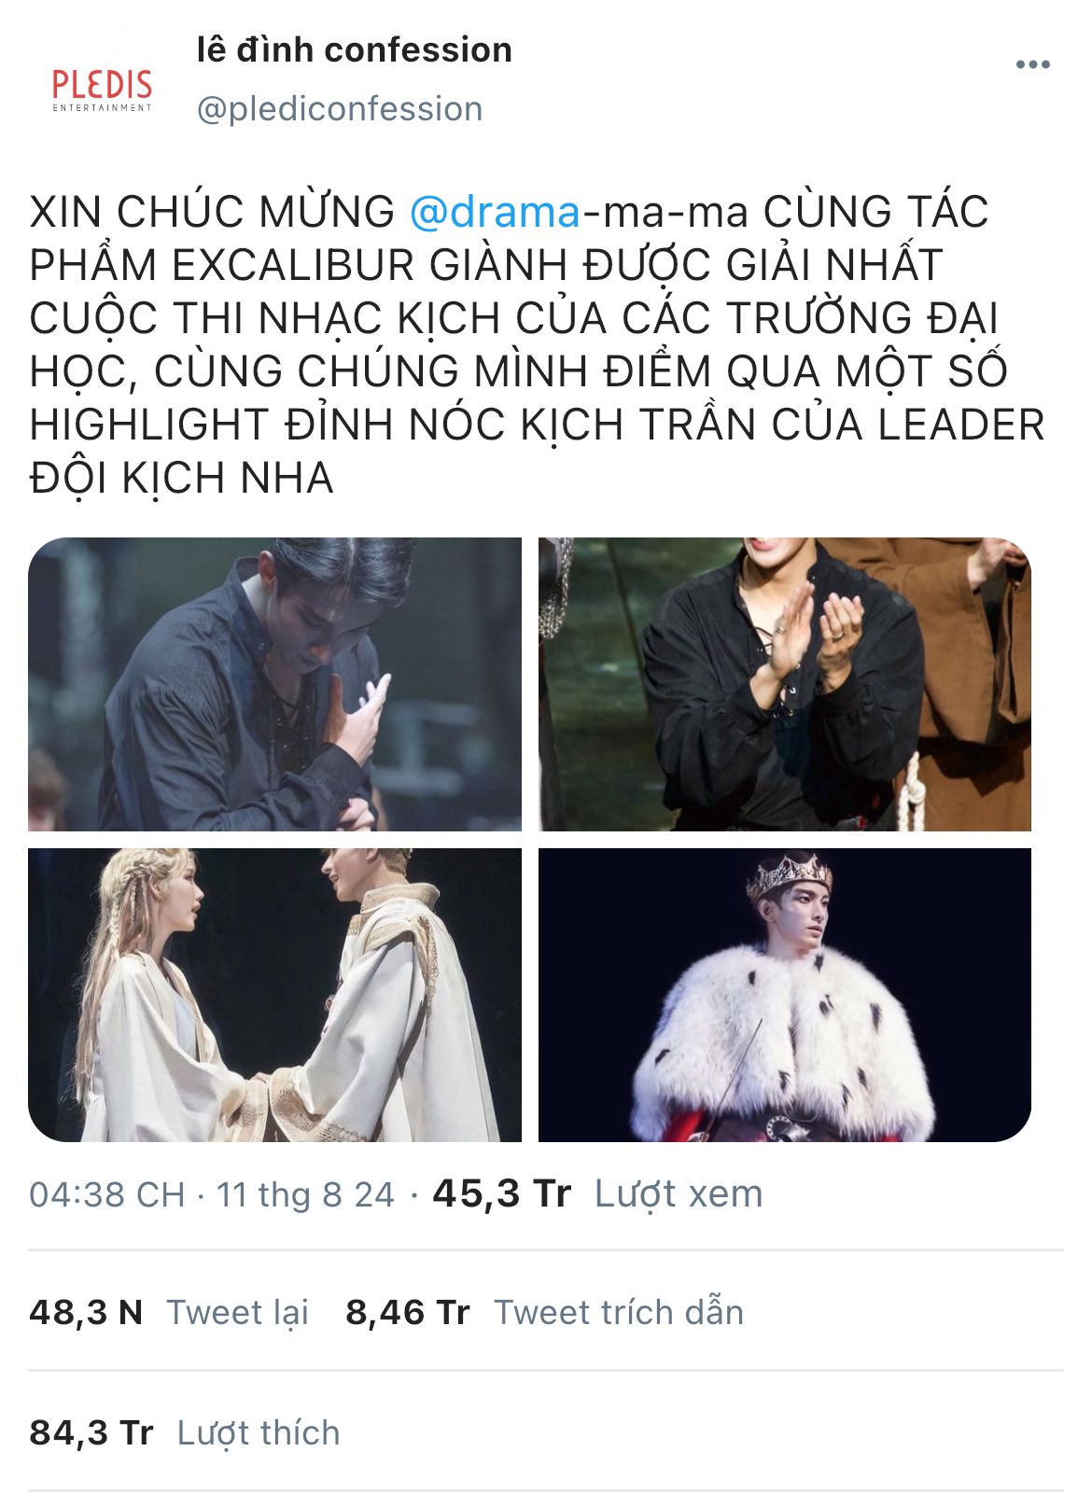Viewport: 1092px width, 1493px height.
Task: Open the 48,3 N Tweet lại list
Action: tap(169, 1312)
